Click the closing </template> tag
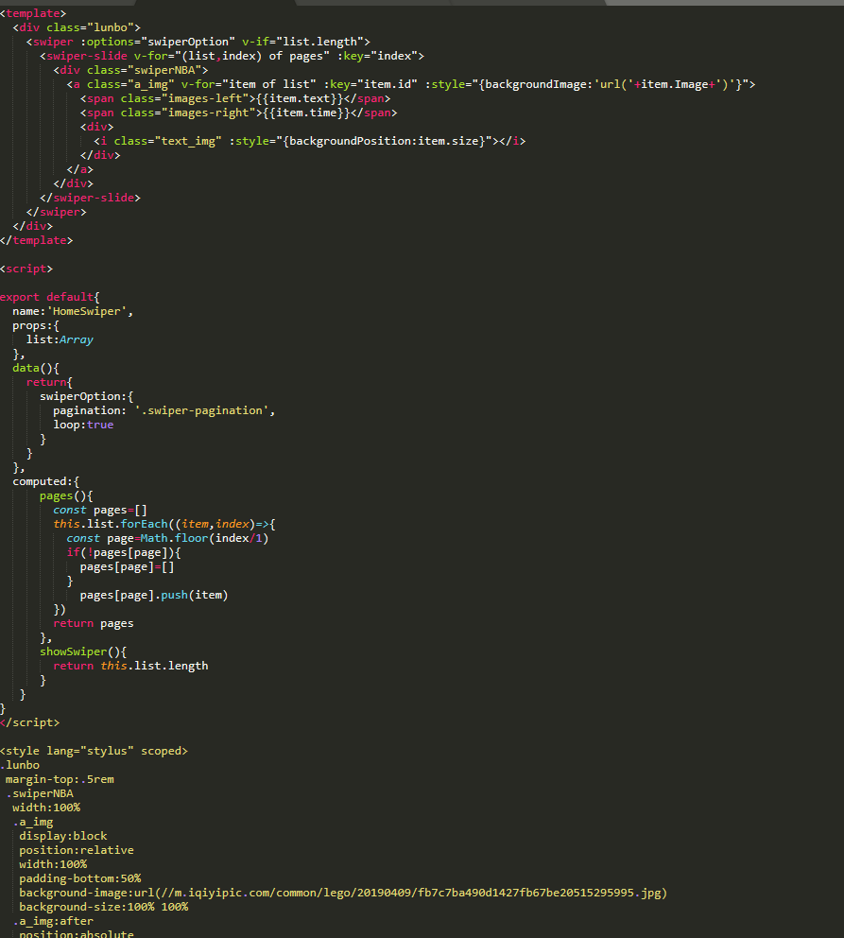 [37, 240]
